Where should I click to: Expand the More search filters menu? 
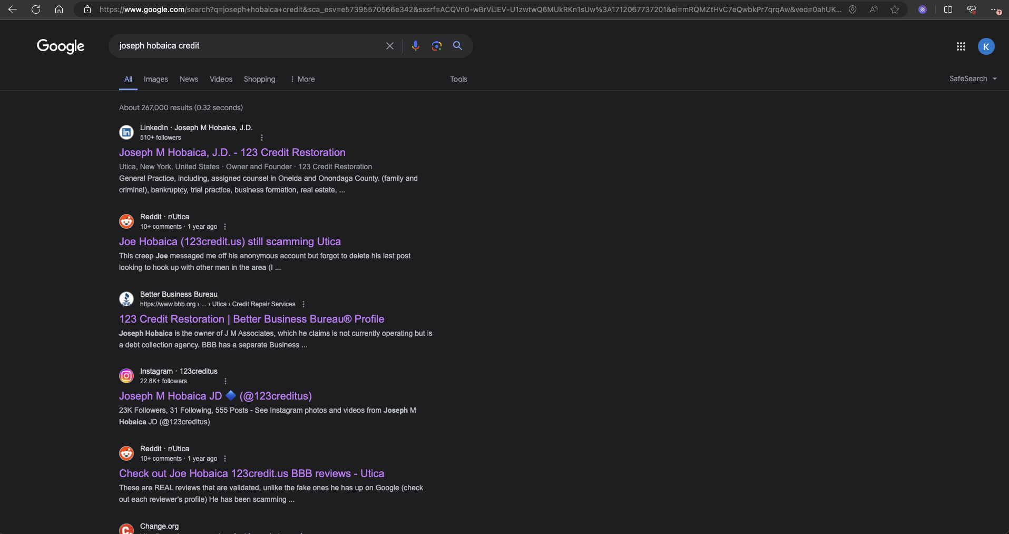[302, 79]
